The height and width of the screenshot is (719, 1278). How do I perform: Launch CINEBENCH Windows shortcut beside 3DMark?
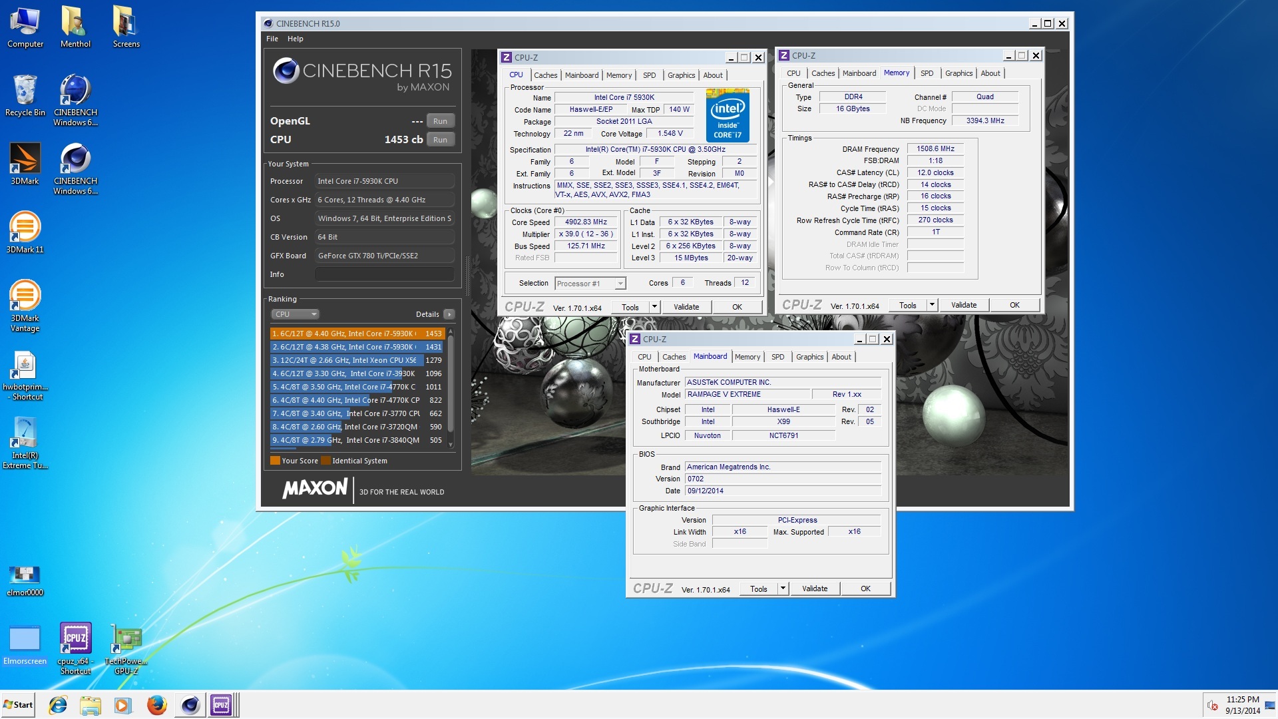point(75,169)
